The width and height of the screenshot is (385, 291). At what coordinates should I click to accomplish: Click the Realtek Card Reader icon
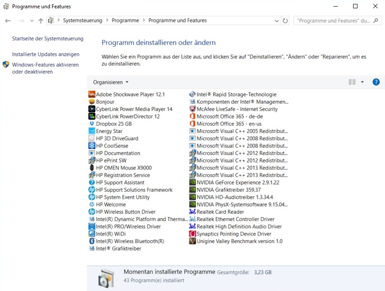point(192,211)
